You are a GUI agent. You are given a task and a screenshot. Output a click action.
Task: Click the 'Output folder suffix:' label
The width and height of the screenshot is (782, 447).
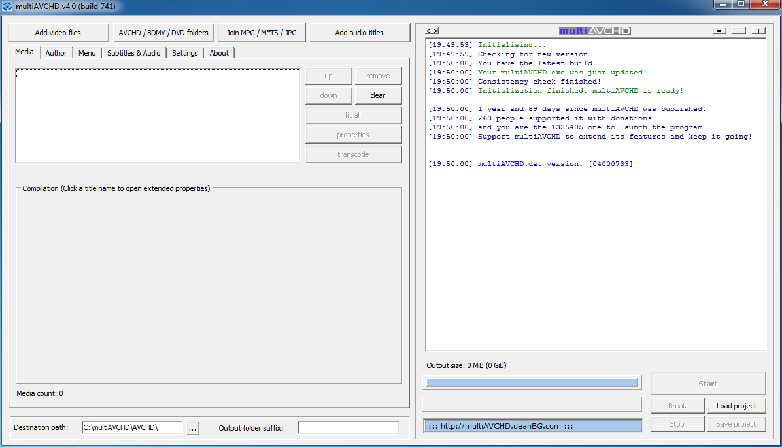[x=251, y=428]
